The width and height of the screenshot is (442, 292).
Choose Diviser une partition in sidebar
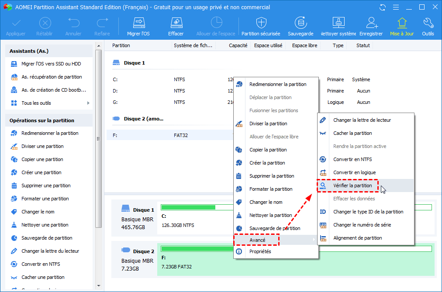pyautogui.click(x=49, y=146)
